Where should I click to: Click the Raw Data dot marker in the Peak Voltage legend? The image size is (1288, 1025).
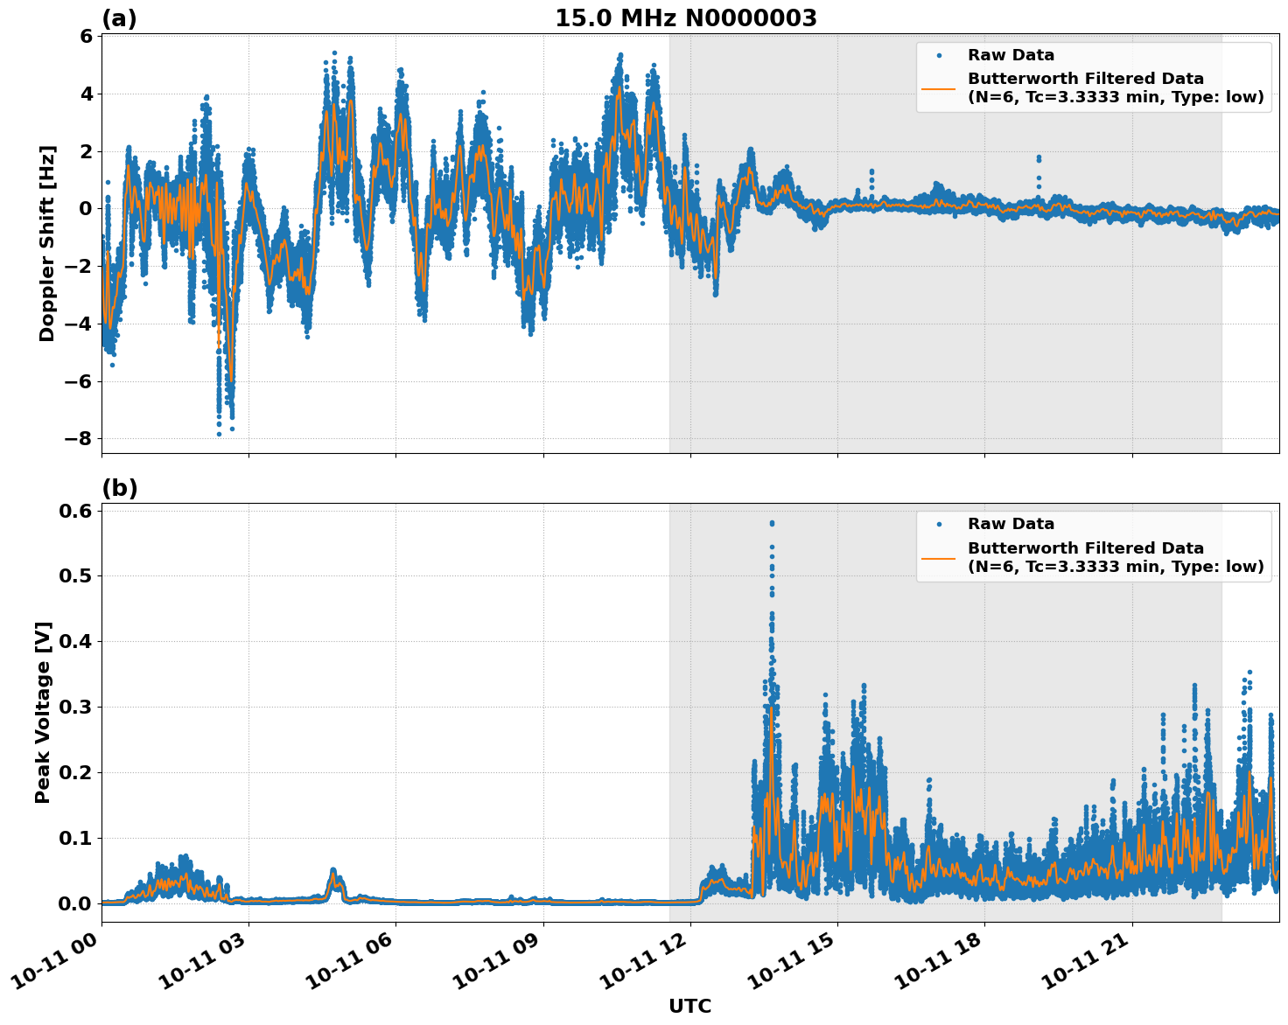pos(939,523)
